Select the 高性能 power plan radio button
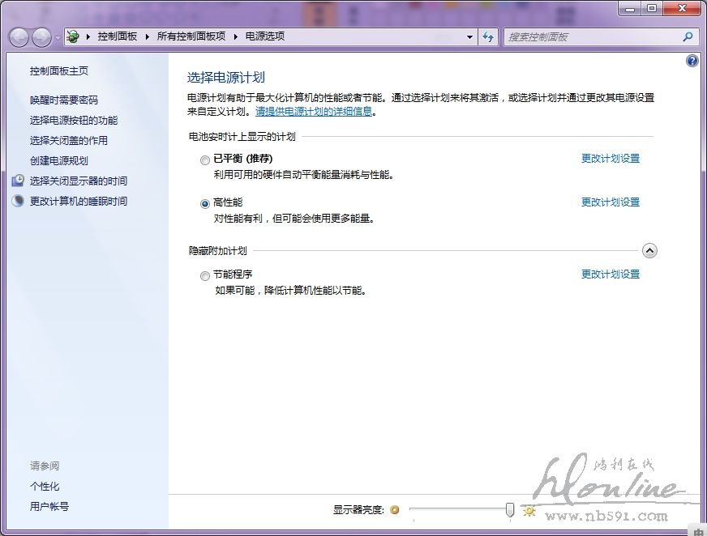Image resolution: width=707 pixels, height=536 pixels. coord(205,204)
